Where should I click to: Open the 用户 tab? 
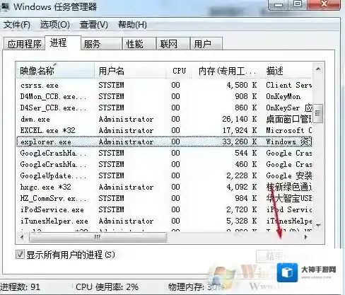pyautogui.click(x=206, y=44)
